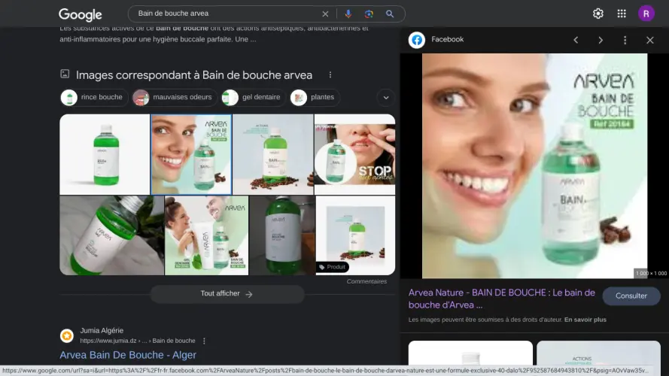Open bottle with cloves 'Actions' thumbnail
669x376 pixels.
pos(273,154)
